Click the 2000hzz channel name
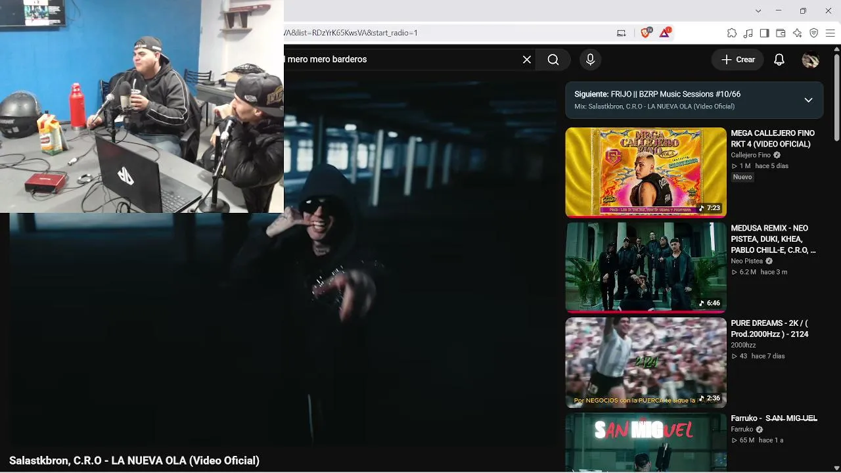 pos(743,346)
